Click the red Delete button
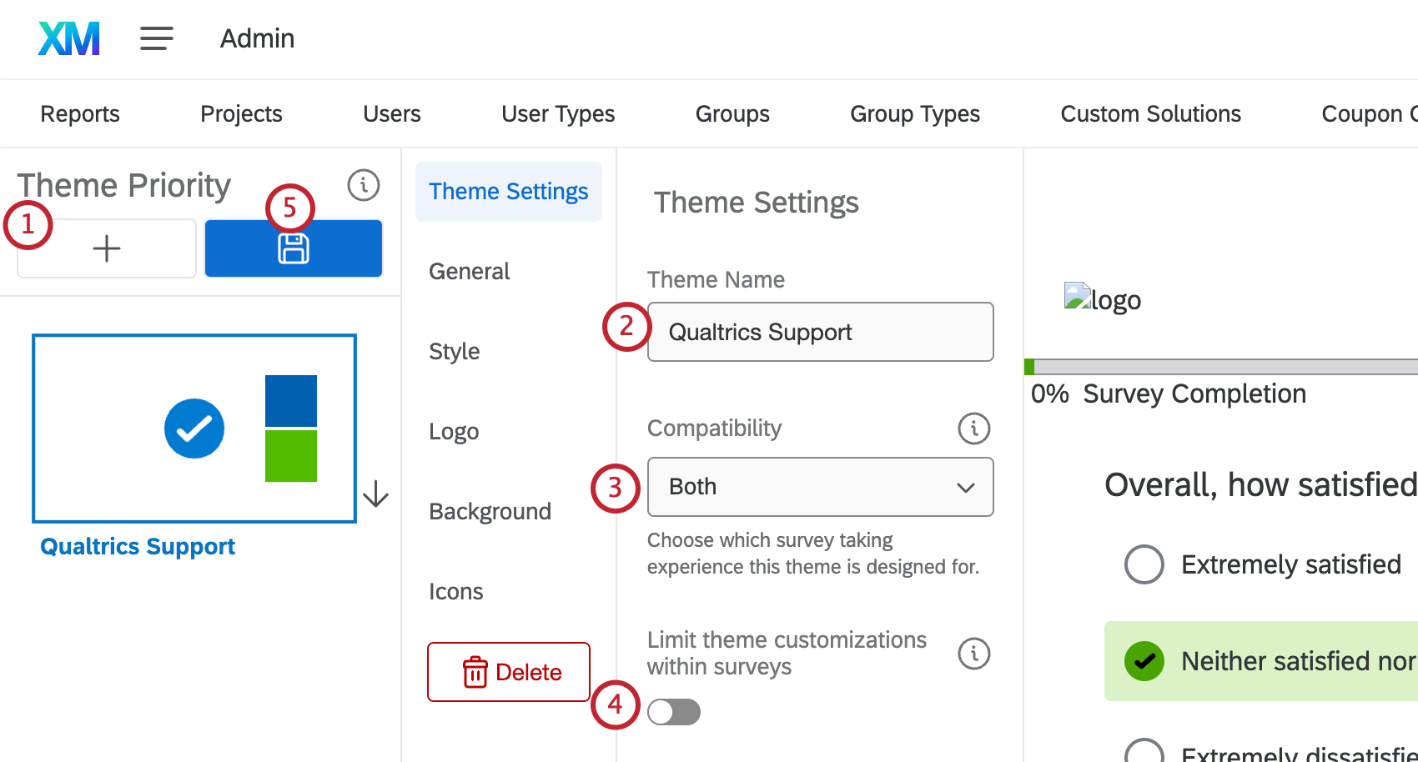This screenshot has height=762, width=1418. click(509, 672)
